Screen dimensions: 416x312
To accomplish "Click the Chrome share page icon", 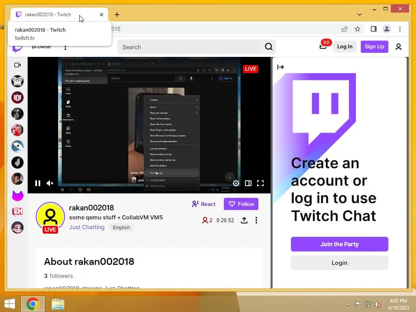I will coord(344,29).
